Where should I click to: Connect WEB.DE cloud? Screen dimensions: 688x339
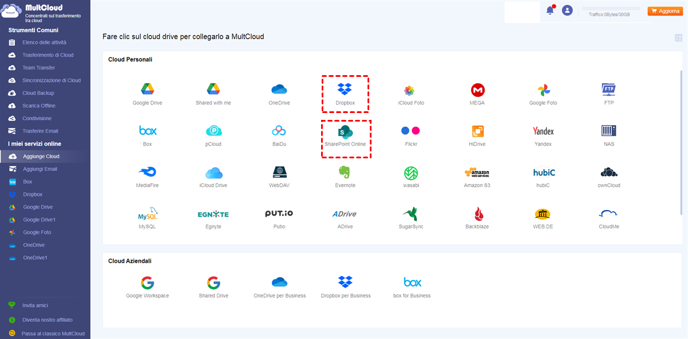pyautogui.click(x=543, y=214)
